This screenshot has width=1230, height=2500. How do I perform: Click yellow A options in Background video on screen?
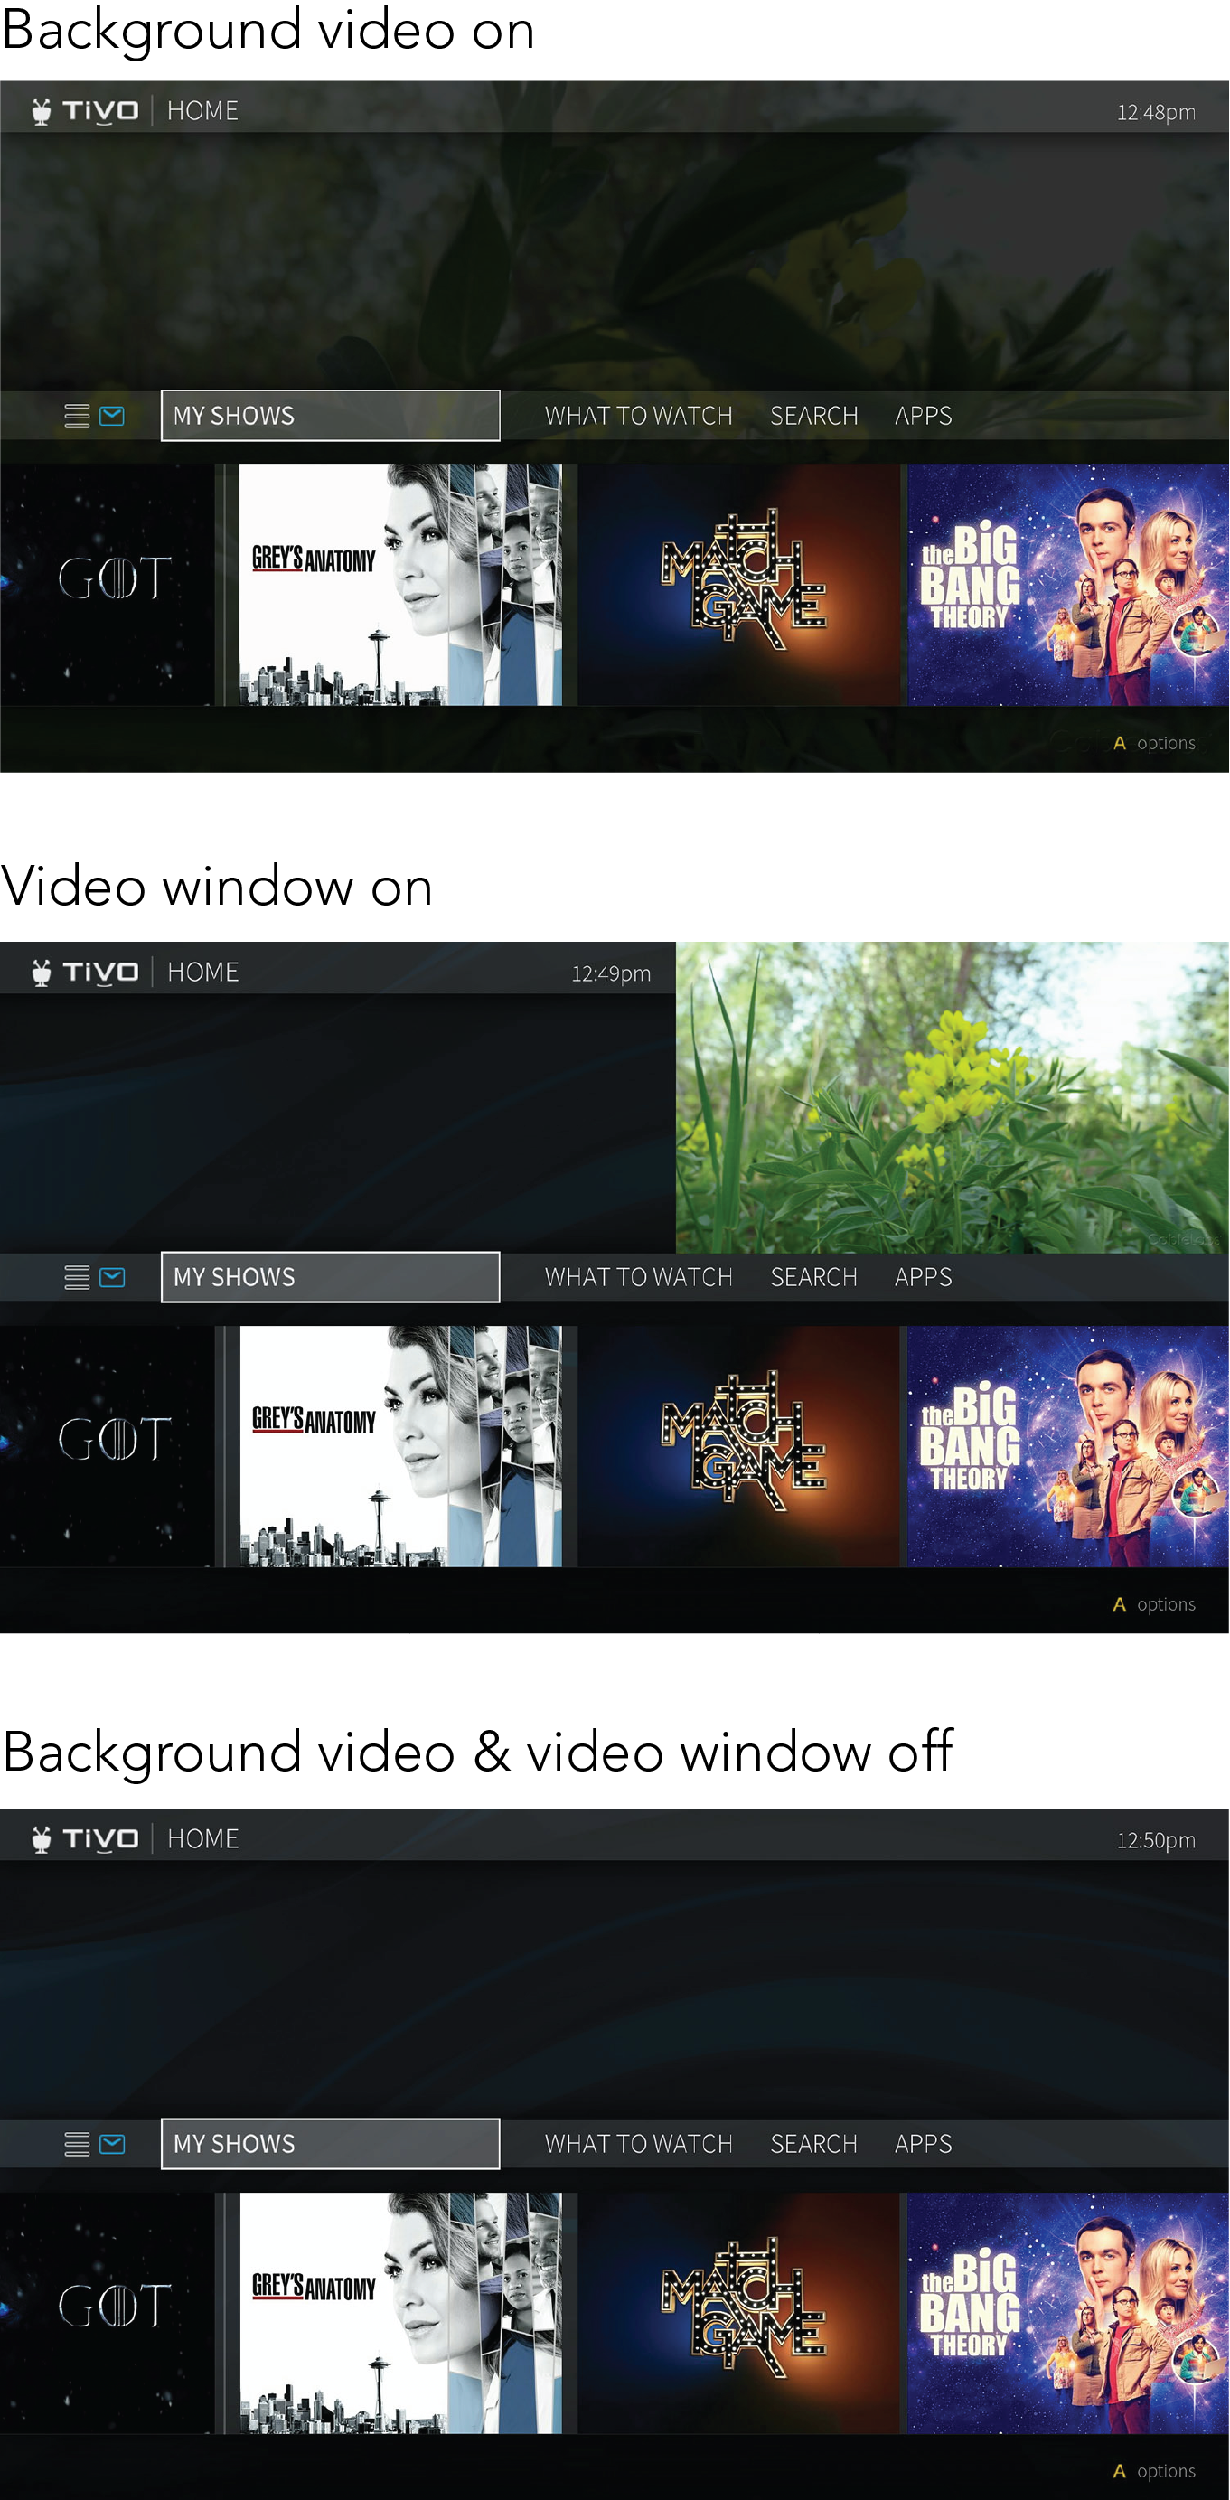click(1154, 742)
